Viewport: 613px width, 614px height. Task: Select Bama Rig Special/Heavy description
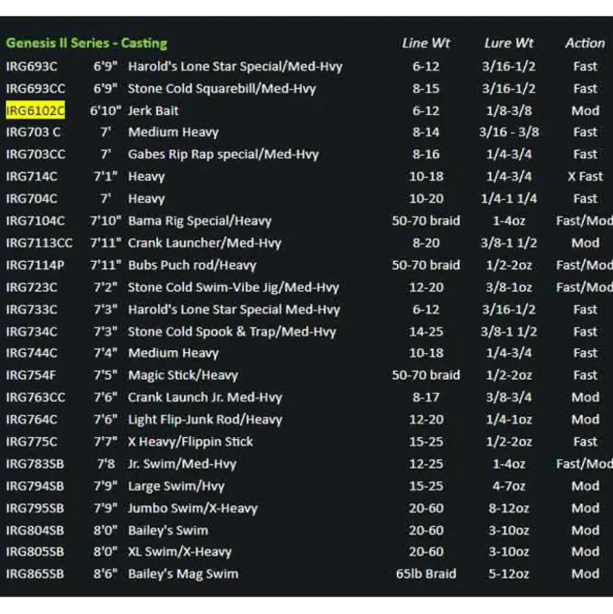coord(200,221)
